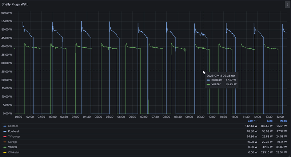
Task: Click the 186.56 W Kantoor max value
Action: (267, 126)
